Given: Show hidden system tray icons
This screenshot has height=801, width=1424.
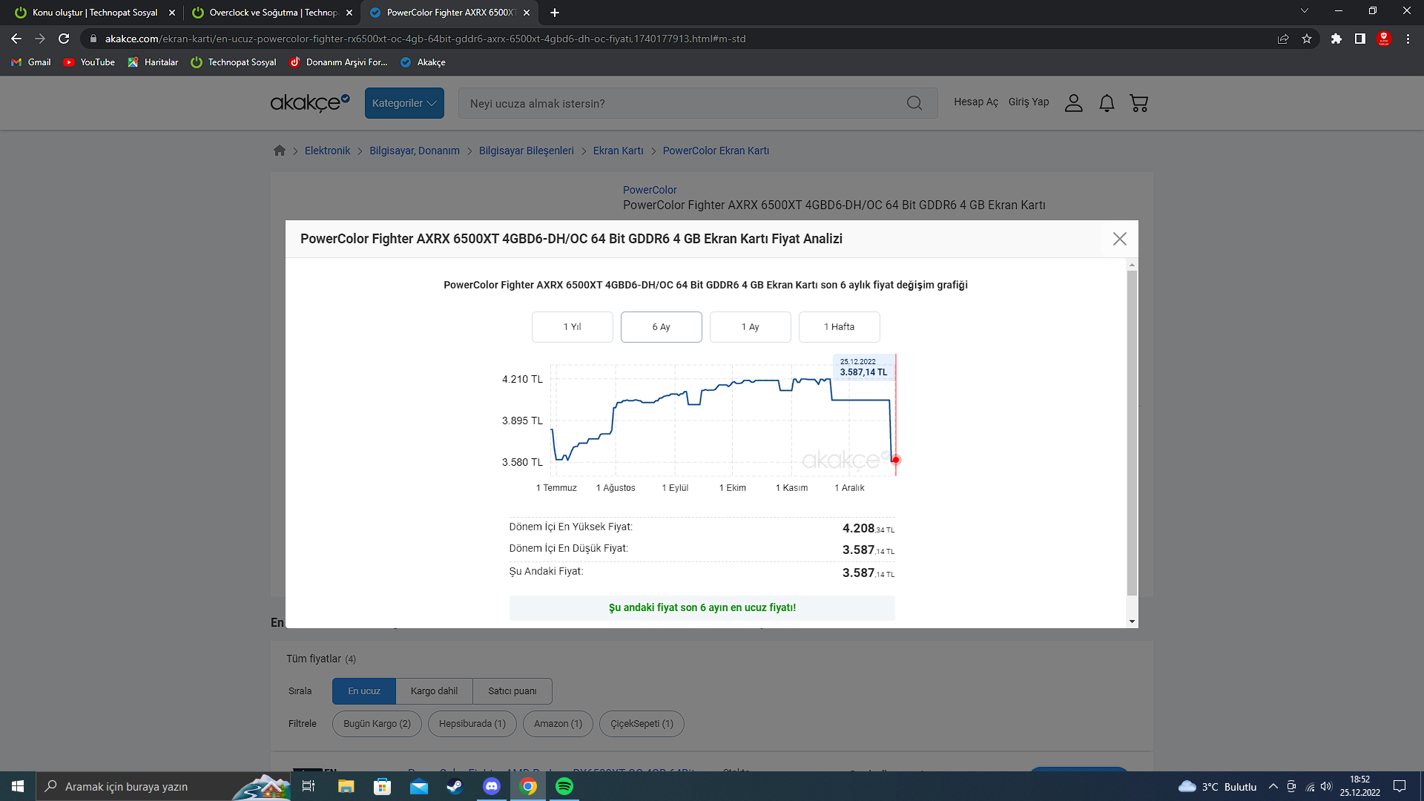Looking at the screenshot, I should [1273, 786].
